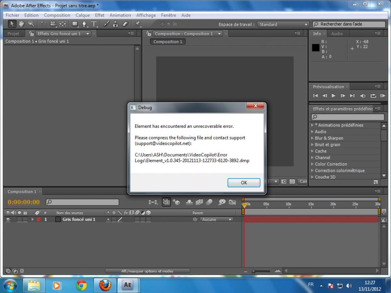The image size is (391, 293).
Task: Select the Zoom magnifier tool
Action: [31, 24]
